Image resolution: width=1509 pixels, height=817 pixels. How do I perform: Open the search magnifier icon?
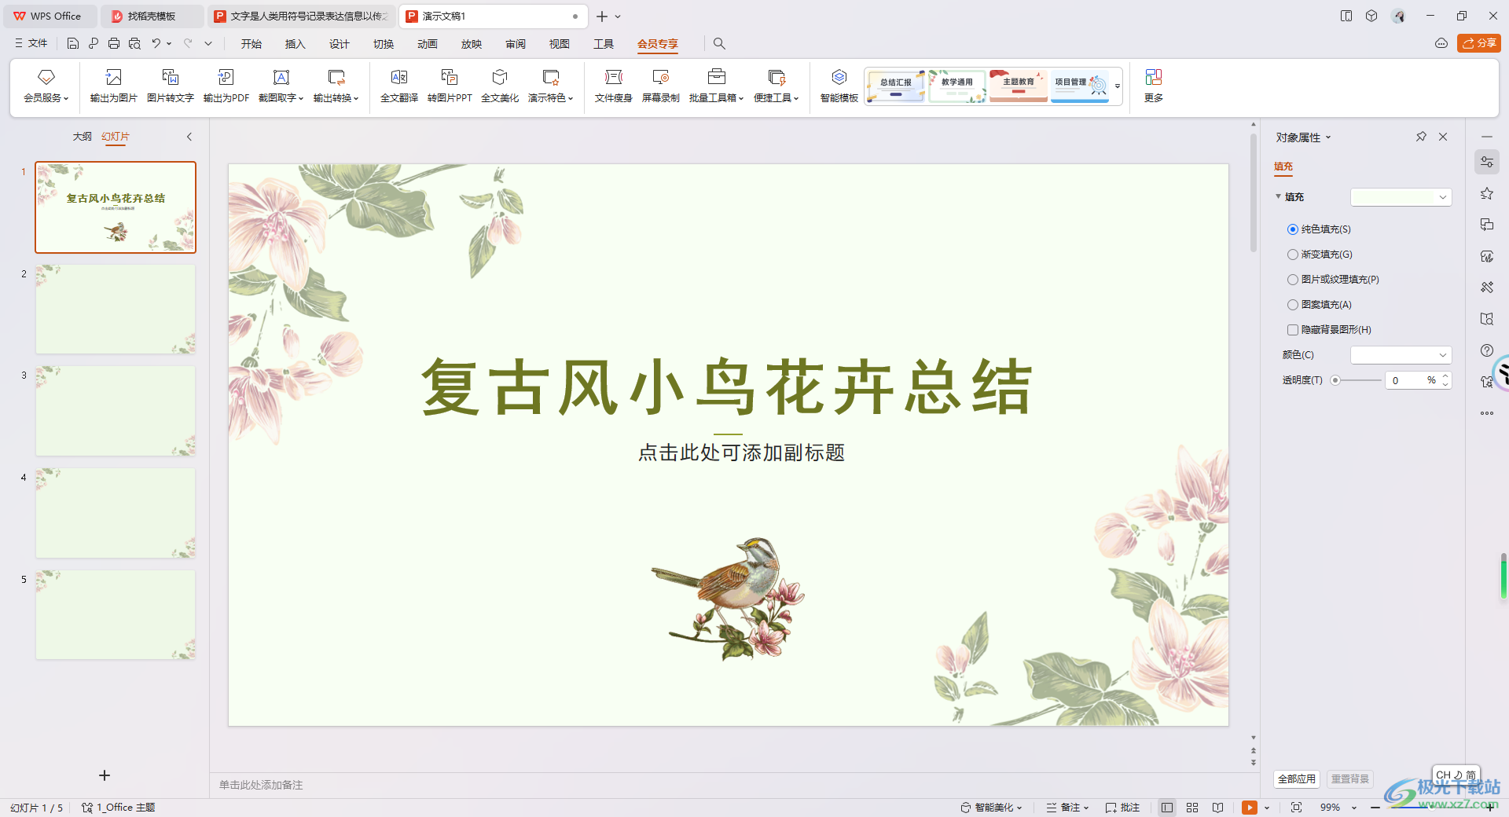[719, 44]
